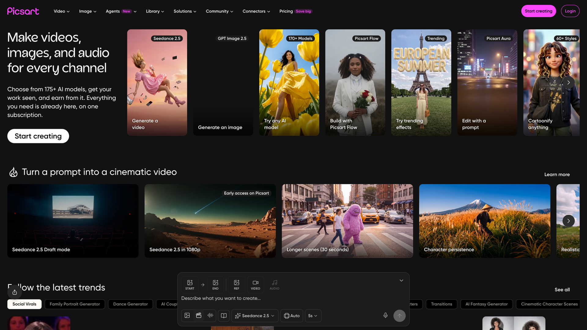The height and width of the screenshot is (330, 587).
Task: Open the Connectors menu
Action: click(x=256, y=11)
